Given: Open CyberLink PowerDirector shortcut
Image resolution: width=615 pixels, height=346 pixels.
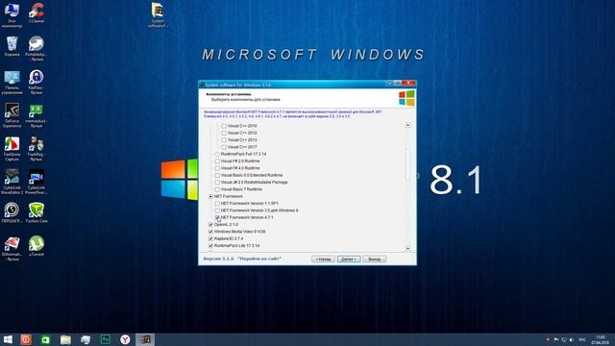Looking at the screenshot, I should [x=37, y=182].
